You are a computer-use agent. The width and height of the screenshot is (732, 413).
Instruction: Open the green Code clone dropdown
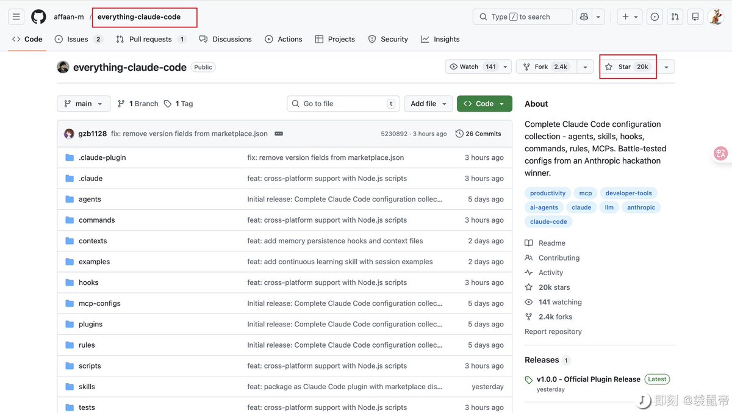point(484,104)
